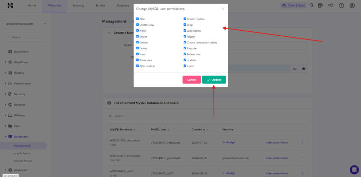This screenshot has width=361, height=177.
Task: Toggle password visibility eye icon
Action: pos(304,69)
